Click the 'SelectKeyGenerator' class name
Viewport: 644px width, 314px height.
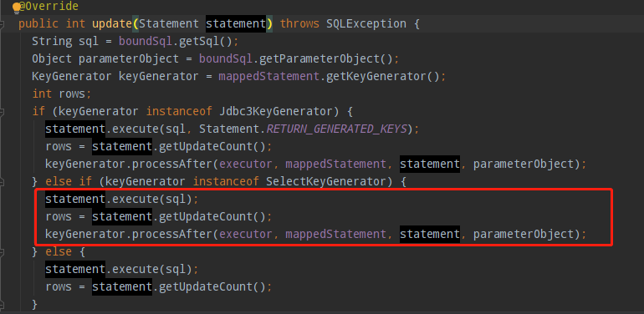(325, 181)
